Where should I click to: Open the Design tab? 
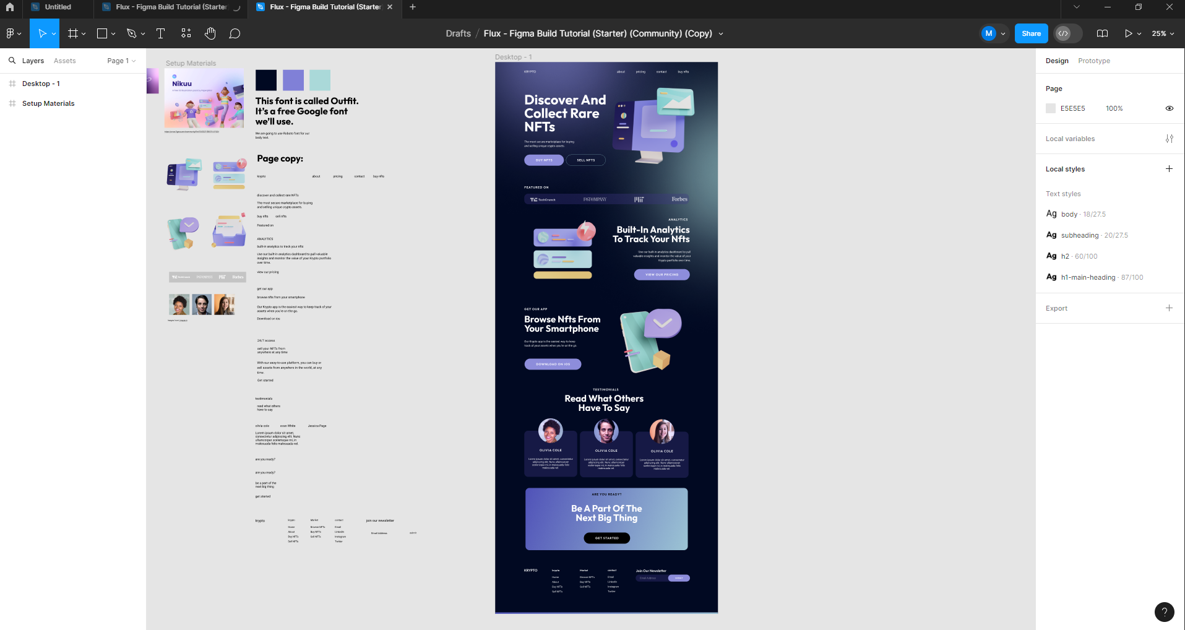point(1057,61)
